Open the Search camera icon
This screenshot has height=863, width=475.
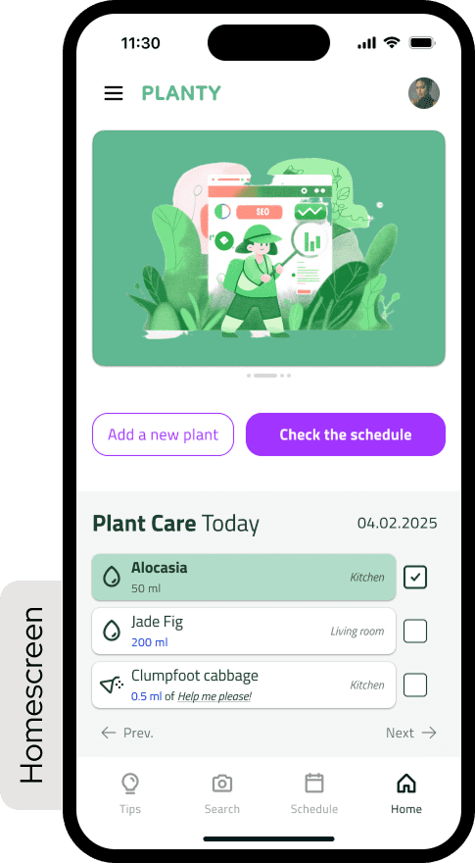222,784
